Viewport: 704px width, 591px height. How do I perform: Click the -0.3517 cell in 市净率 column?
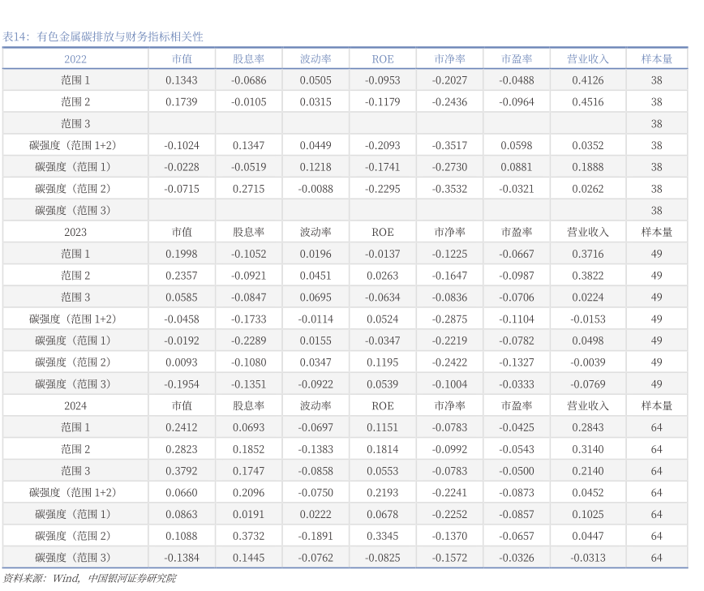(x=449, y=146)
